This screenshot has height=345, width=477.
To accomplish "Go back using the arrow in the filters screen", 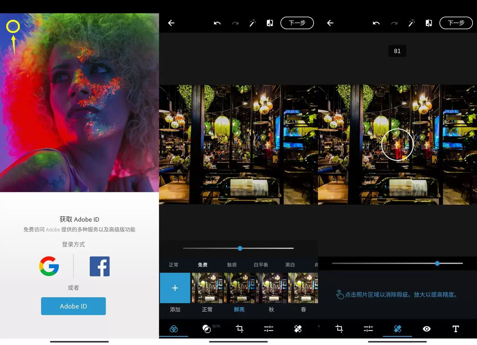I will point(171,23).
